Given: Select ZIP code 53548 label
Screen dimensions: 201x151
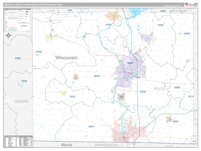Looking at the screenshot, I should [x=97, y=76].
